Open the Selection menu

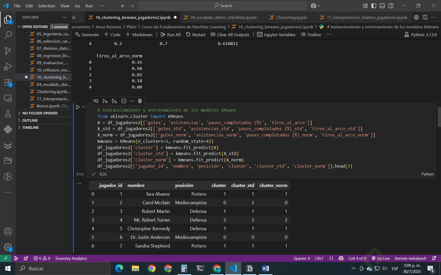[46, 6]
